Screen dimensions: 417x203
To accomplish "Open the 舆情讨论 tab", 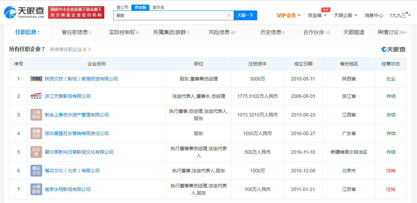I will (x=392, y=32).
